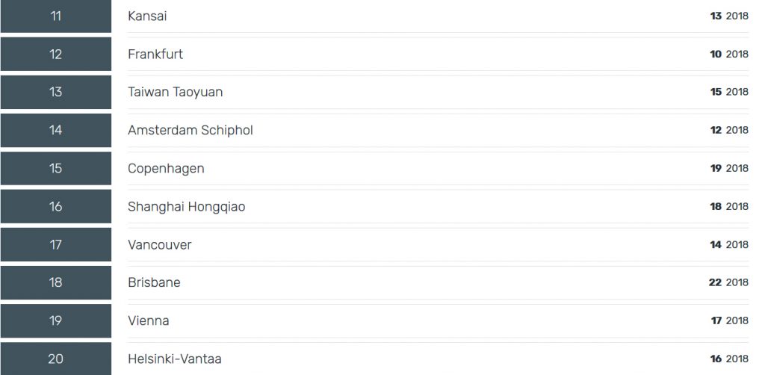The image size is (765, 375).
Task: Select Copenhagen's 2018 ranking value 19
Action: coord(716,168)
